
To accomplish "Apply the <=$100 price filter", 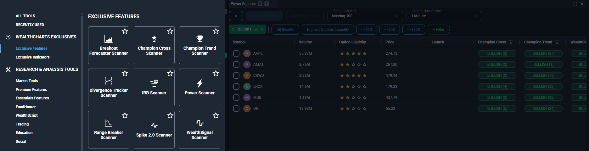I will coord(413,30).
